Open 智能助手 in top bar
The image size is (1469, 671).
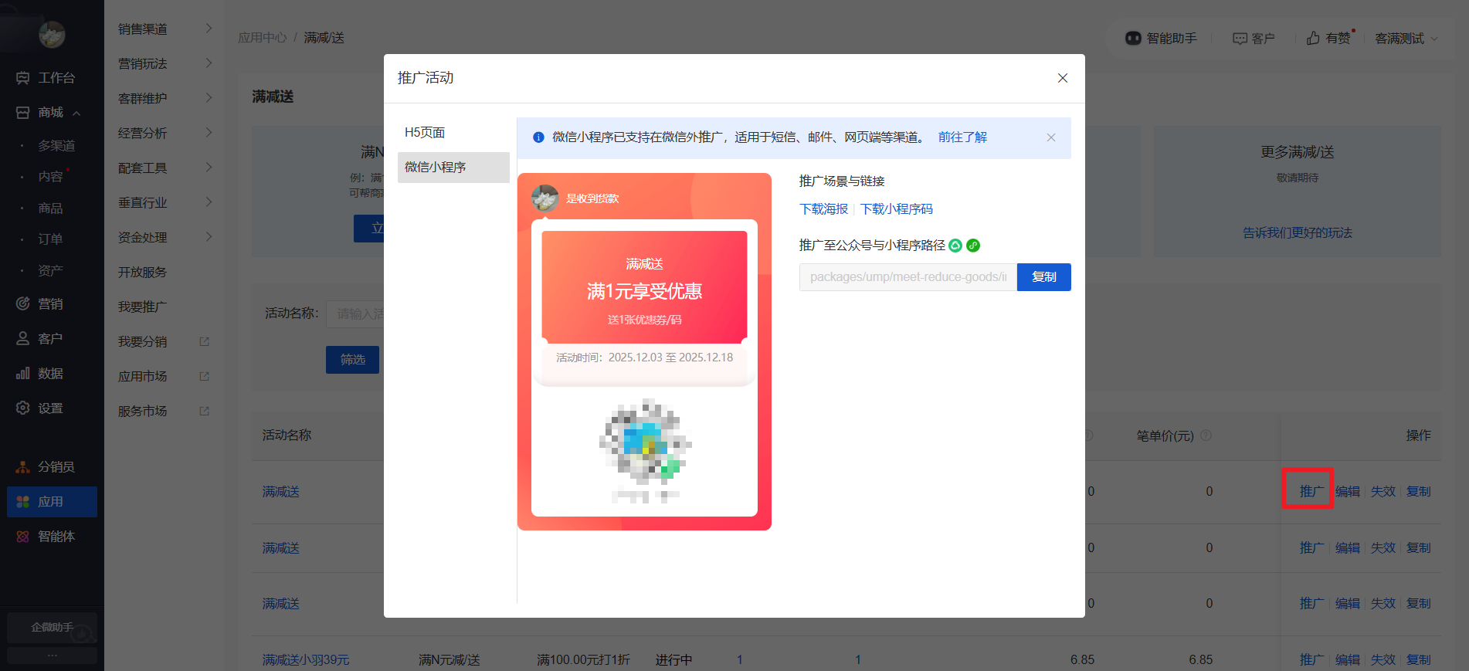(1161, 38)
